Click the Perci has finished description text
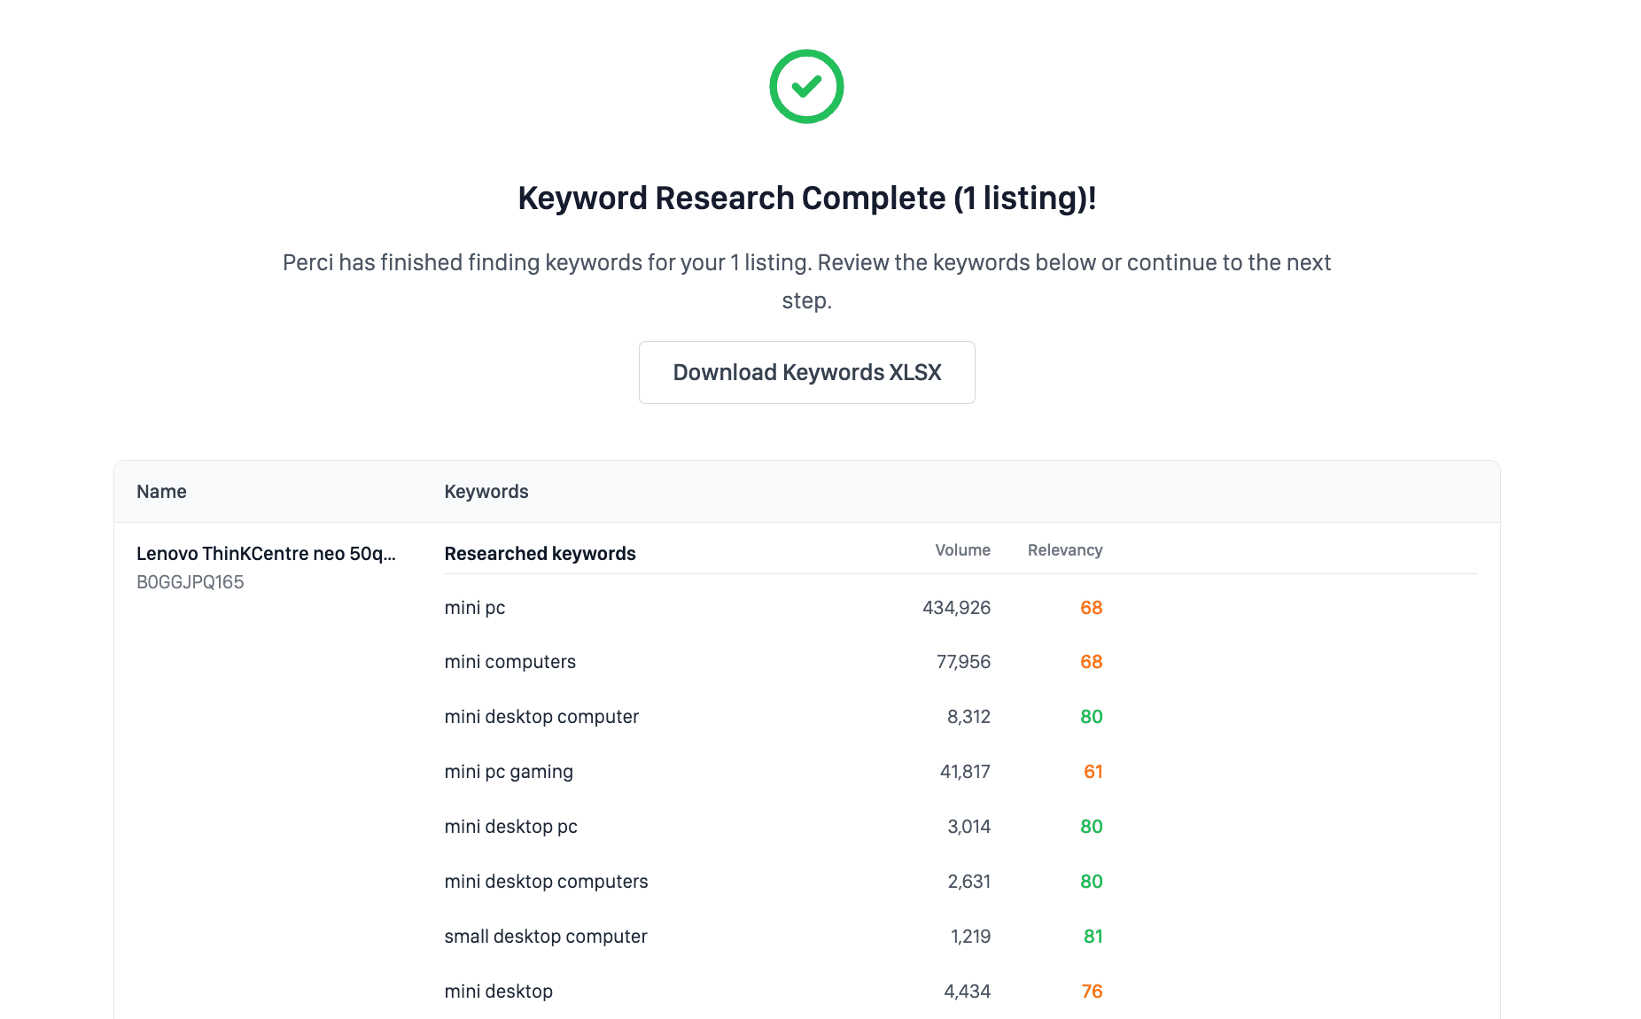Screen dimensions: 1641x1019 pos(806,281)
